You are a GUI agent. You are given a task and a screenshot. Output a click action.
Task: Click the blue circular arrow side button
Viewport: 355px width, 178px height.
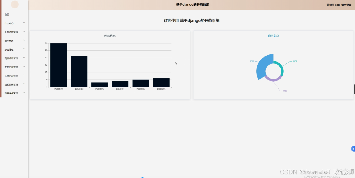click(x=353, y=149)
